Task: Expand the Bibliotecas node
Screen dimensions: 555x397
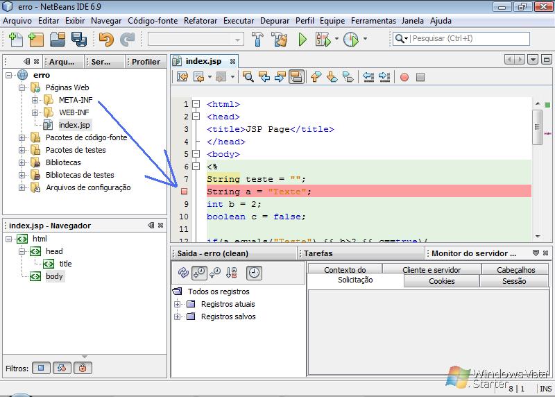Action: pyautogui.click(x=22, y=162)
